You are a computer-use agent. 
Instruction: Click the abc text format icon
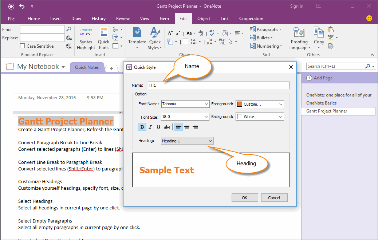point(201,33)
